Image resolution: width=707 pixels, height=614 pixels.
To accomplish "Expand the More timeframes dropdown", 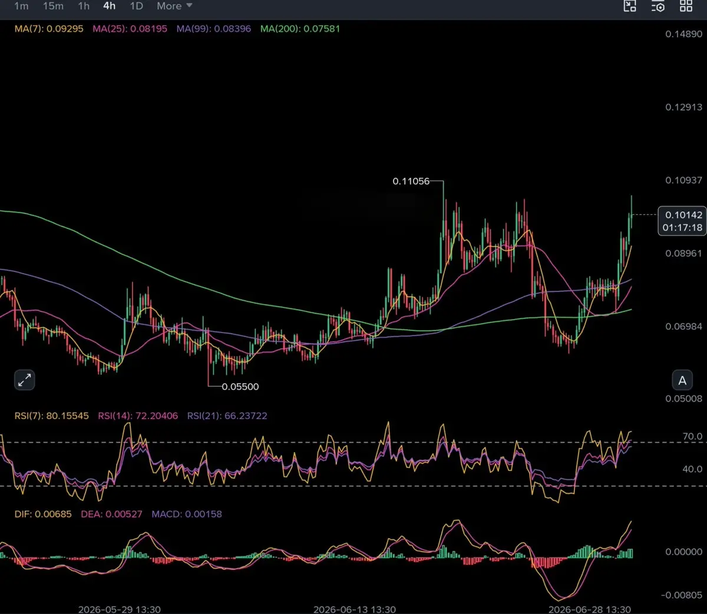I will pos(174,6).
